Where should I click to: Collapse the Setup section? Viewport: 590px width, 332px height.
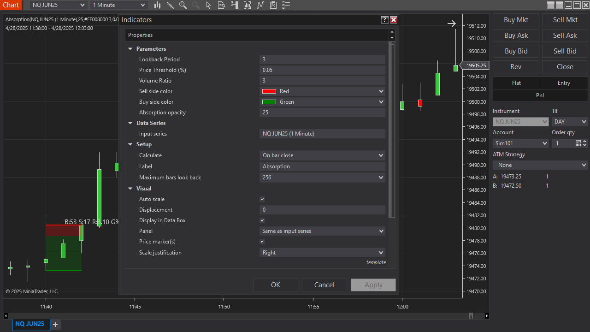coord(131,144)
